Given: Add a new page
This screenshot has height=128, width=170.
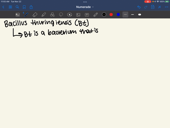Looking at the screenshot, I should coord(153,7).
